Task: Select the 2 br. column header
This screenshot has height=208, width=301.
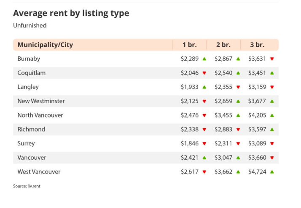Action: [223, 45]
